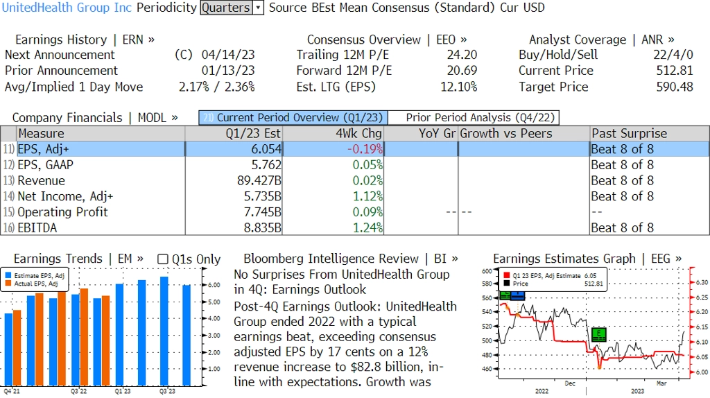The height and width of the screenshot is (398, 710).
Task: Select the EPS, Adj+ row
Action: click(355, 149)
